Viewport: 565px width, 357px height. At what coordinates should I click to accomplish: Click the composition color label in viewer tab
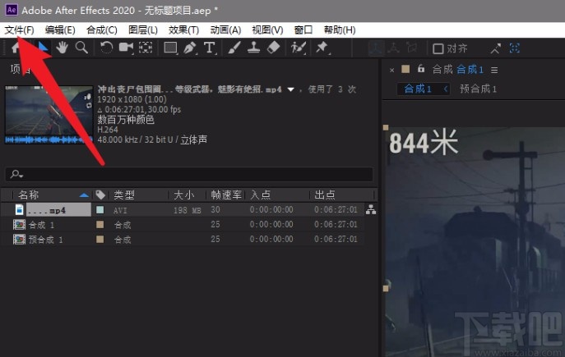tap(405, 69)
